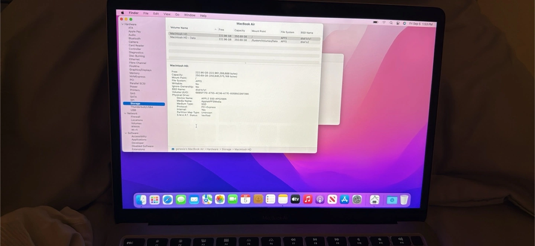Open Safari from the dock
This screenshot has width=535, height=246.
(x=168, y=200)
